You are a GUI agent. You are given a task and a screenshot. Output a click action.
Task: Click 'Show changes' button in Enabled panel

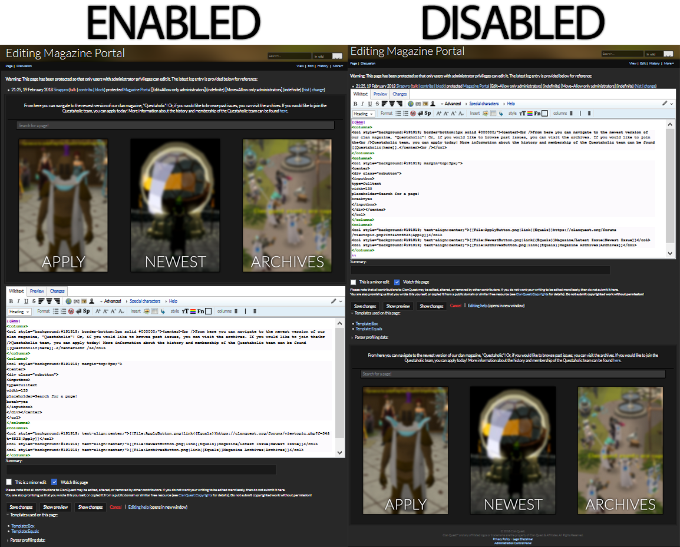[x=90, y=507]
